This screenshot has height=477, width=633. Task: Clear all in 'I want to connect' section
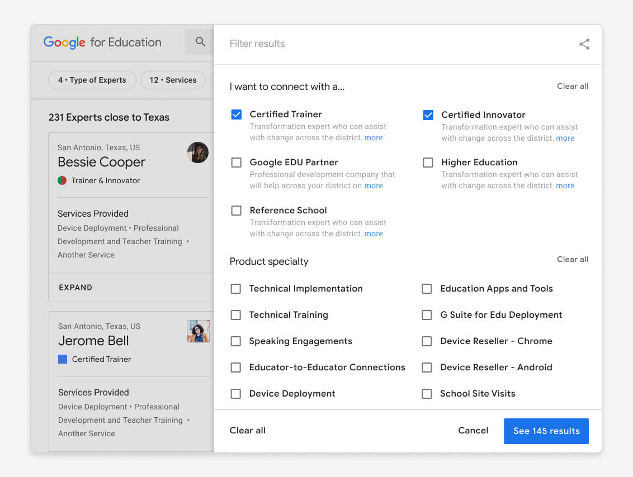(x=573, y=86)
